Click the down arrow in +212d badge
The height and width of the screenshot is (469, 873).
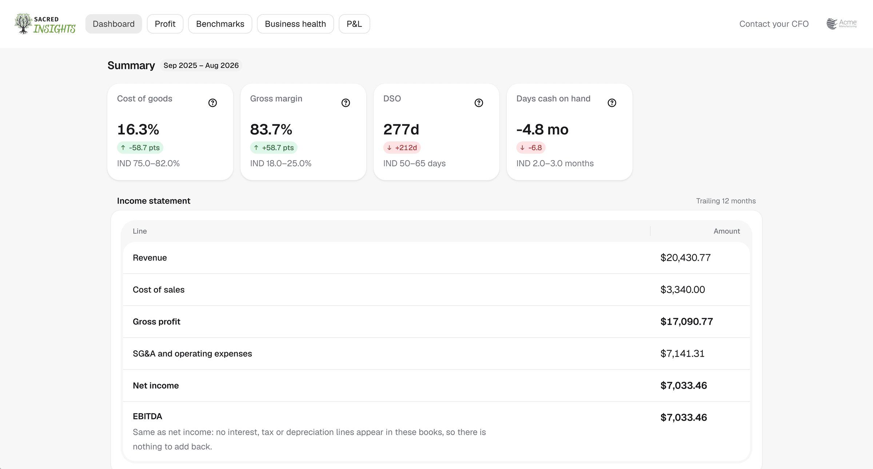pos(389,148)
